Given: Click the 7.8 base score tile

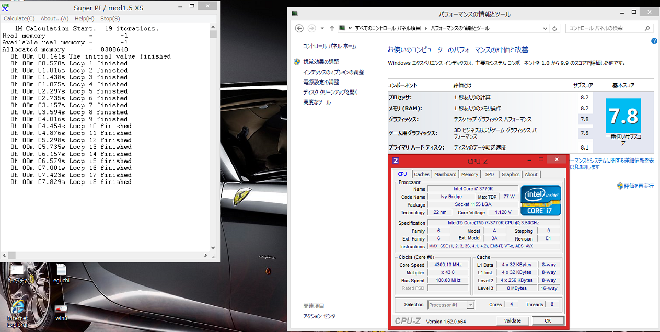Looking at the screenshot, I should coord(623,116).
